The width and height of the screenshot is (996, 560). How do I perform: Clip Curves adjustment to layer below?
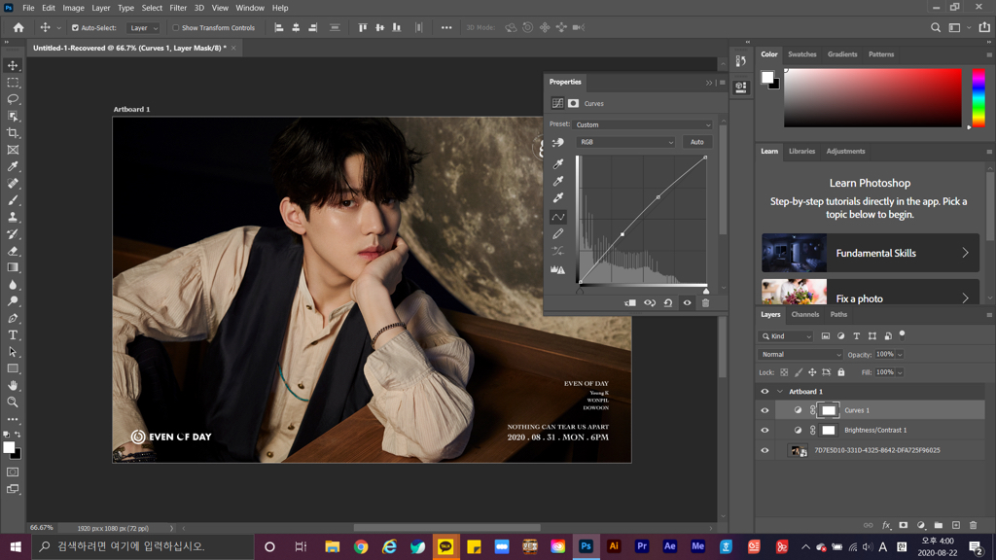click(x=630, y=303)
